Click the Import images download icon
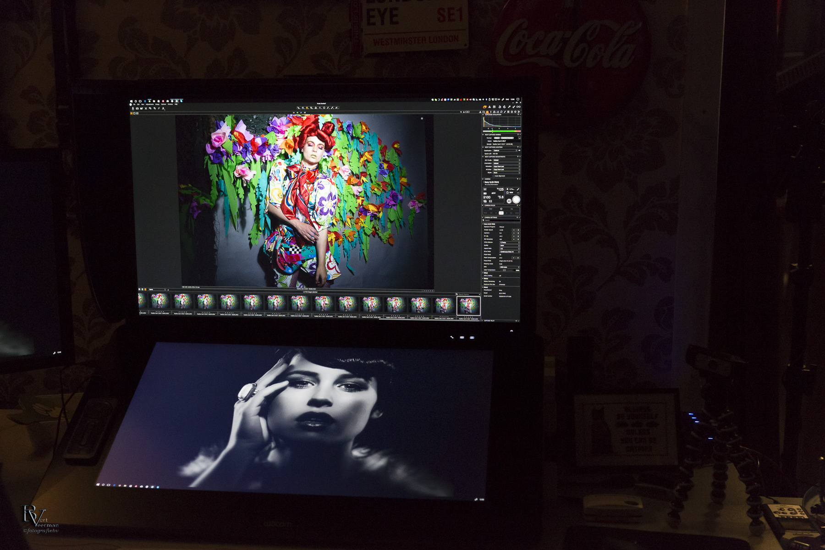825x550 pixels. 133,109
